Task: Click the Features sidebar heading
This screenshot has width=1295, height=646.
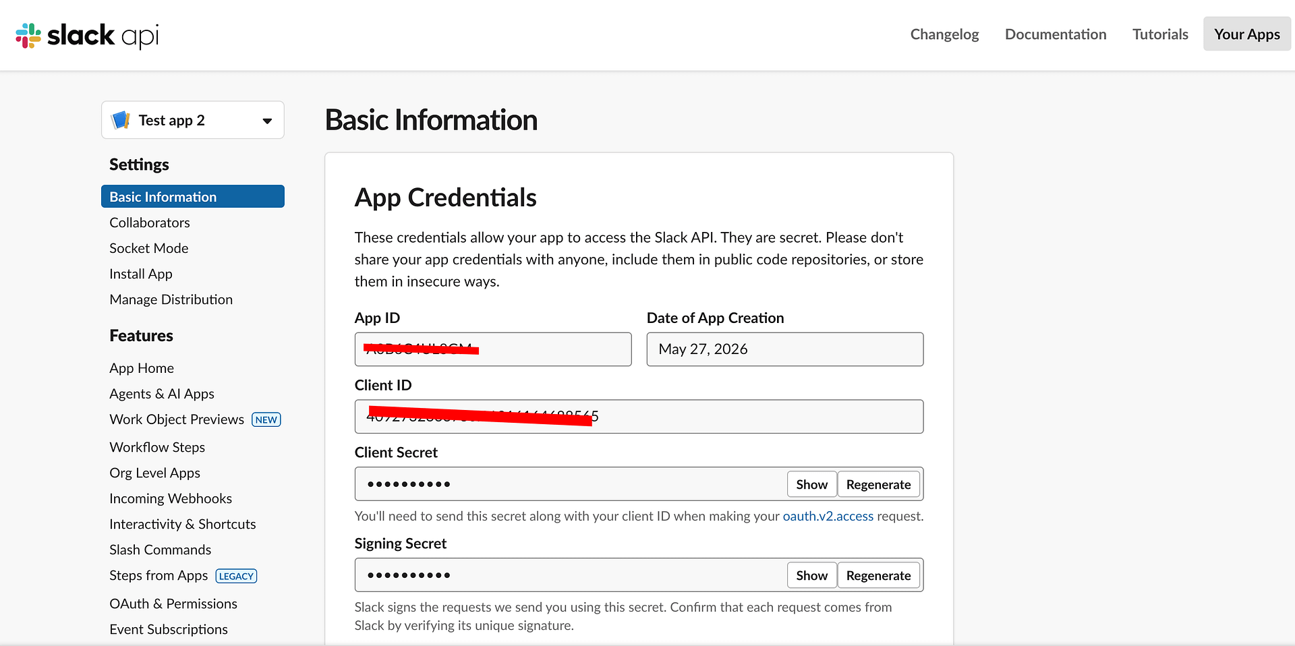Action: [x=141, y=336]
